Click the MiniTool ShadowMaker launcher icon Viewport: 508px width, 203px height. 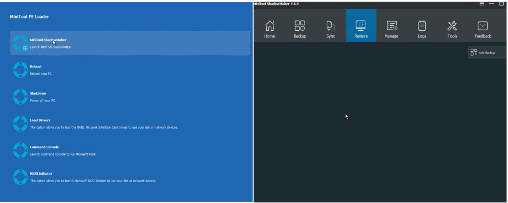pyautogui.click(x=20, y=43)
